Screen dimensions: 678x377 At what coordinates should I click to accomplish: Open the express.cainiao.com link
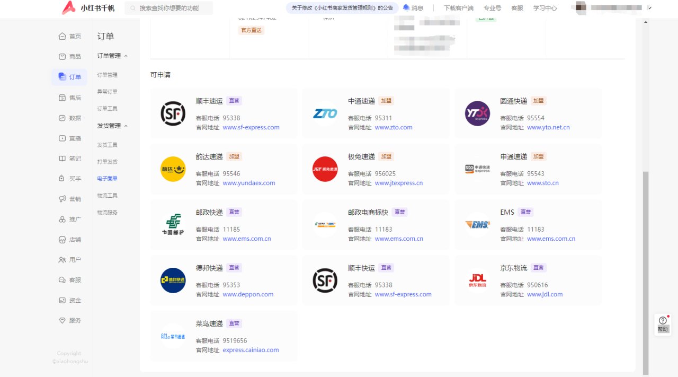click(251, 350)
